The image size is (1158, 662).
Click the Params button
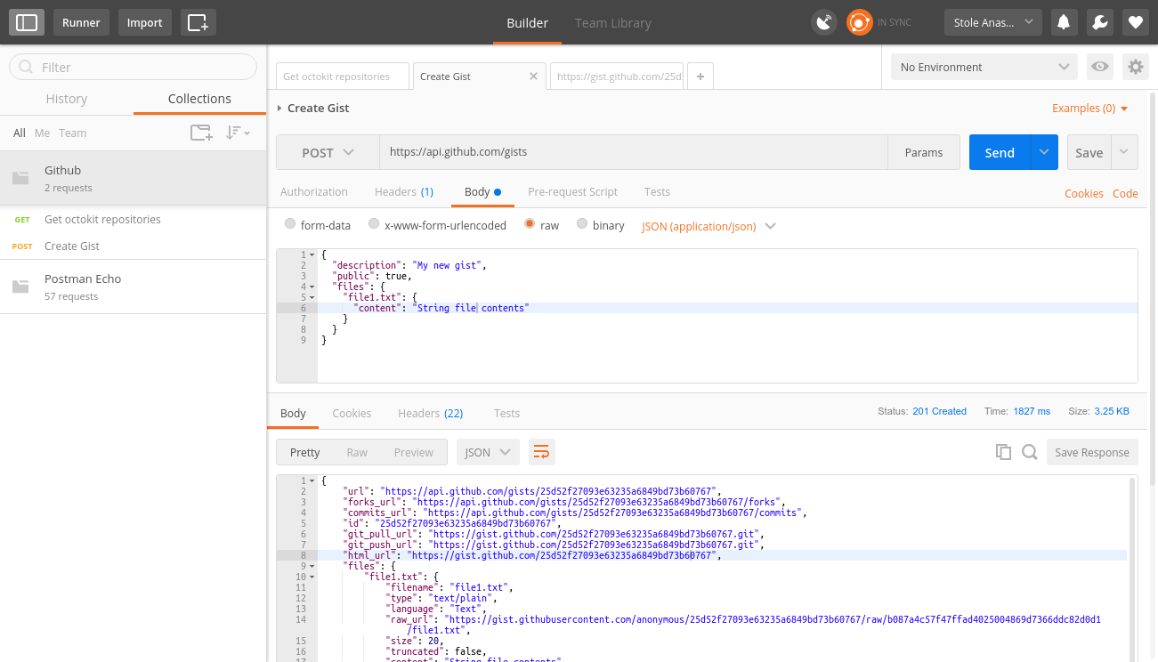click(924, 152)
